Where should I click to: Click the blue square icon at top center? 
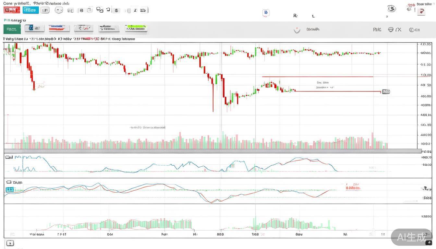tap(266, 13)
